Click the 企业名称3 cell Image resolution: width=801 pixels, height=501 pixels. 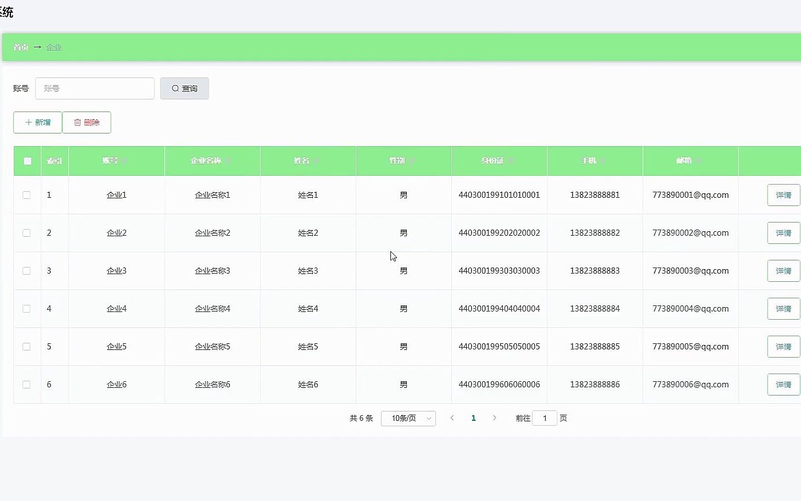click(x=212, y=271)
